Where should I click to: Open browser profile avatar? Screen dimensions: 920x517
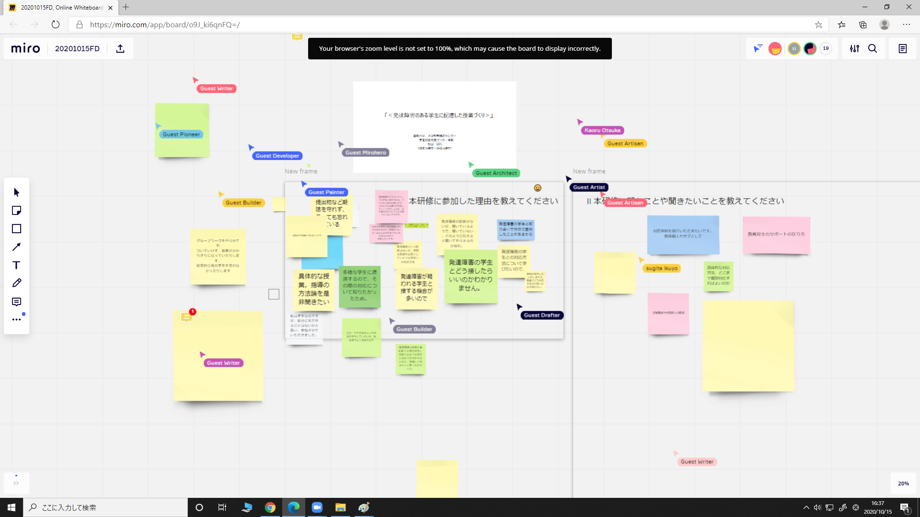(x=885, y=24)
